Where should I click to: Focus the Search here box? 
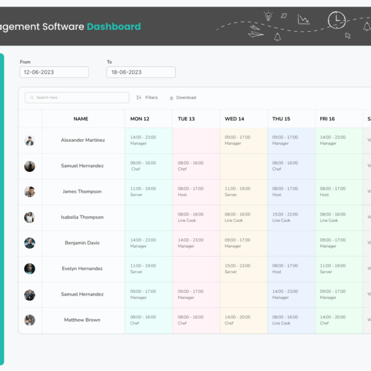[77, 98]
